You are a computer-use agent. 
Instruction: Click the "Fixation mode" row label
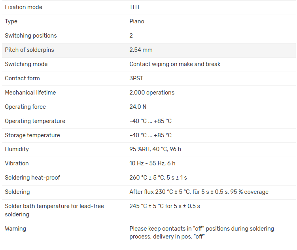[23, 7]
